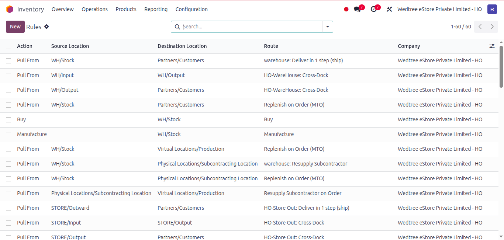Screen dimensions: 504x240
Task: Click the 'STORE/Outward' source cell
Action: tap(70, 208)
